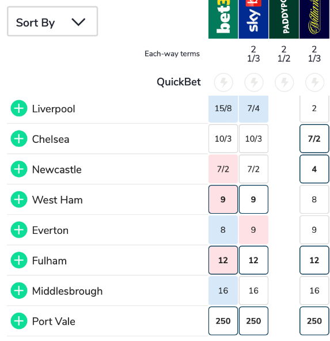Select the bet365 bookmaker column header
This screenshot has width=330, height=341.
[223, 19]
